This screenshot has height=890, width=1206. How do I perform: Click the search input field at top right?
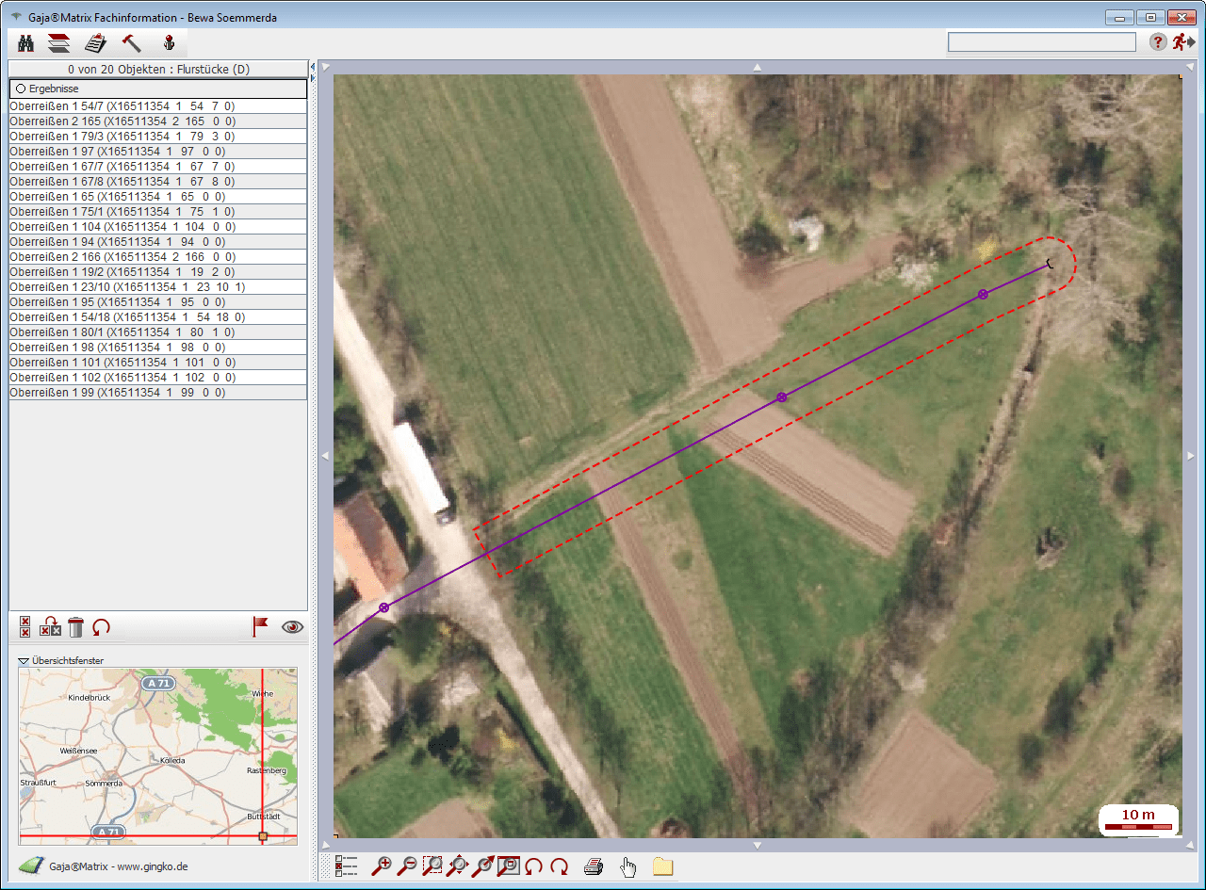pyautogui.click(x=1041, y=42)
